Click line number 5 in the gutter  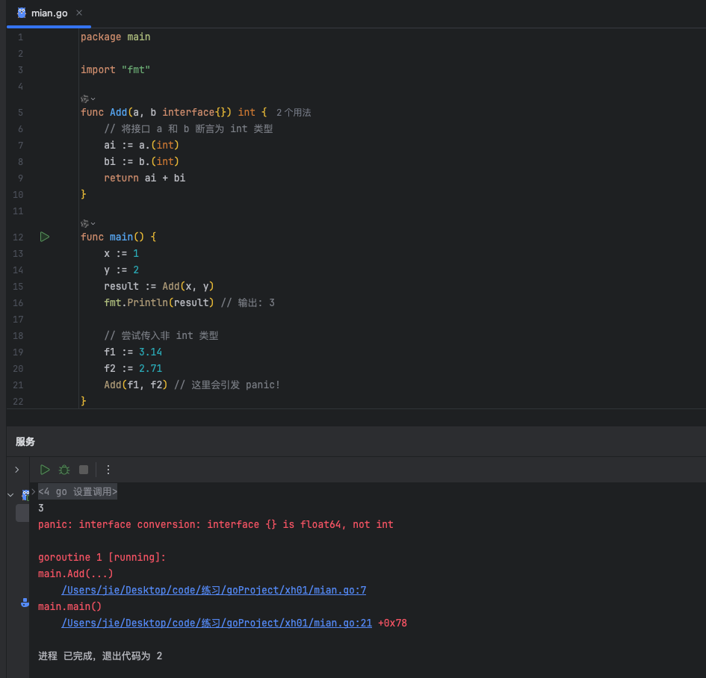click(20, 113)
